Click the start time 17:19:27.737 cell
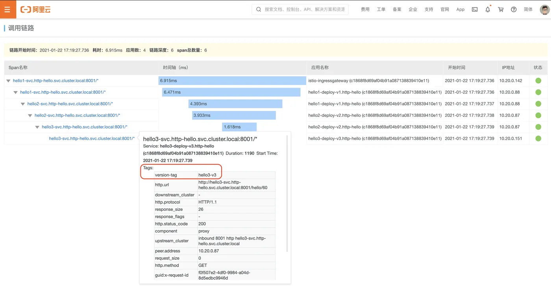551x286 pixels. [x=470, y=104]
